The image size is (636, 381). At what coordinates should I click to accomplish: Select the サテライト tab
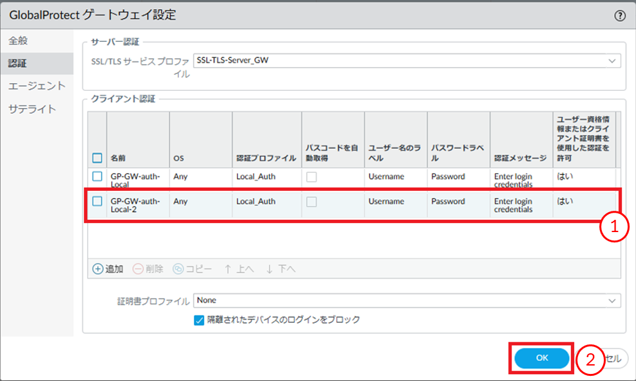32,109
